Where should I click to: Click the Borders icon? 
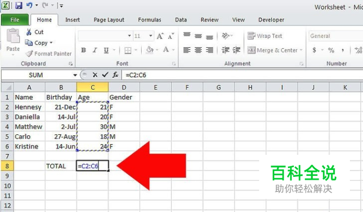point(128,50)
